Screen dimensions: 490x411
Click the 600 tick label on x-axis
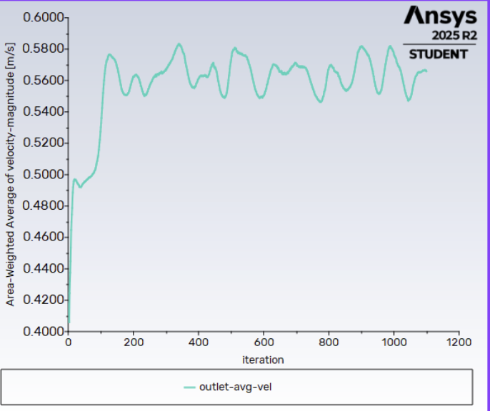coord(264,342)
